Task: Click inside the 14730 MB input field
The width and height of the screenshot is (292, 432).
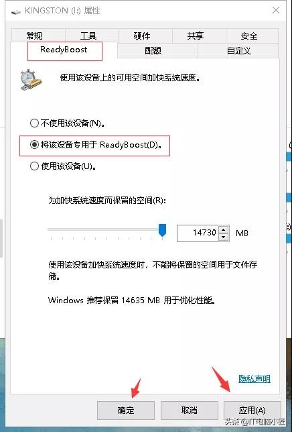Action: tap(198, 233)
